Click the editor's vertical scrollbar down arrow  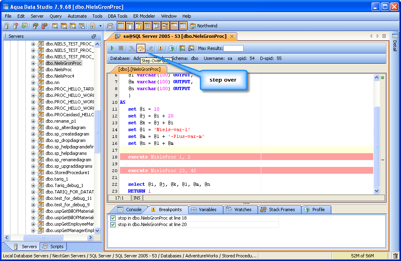(x=376, y=191)
